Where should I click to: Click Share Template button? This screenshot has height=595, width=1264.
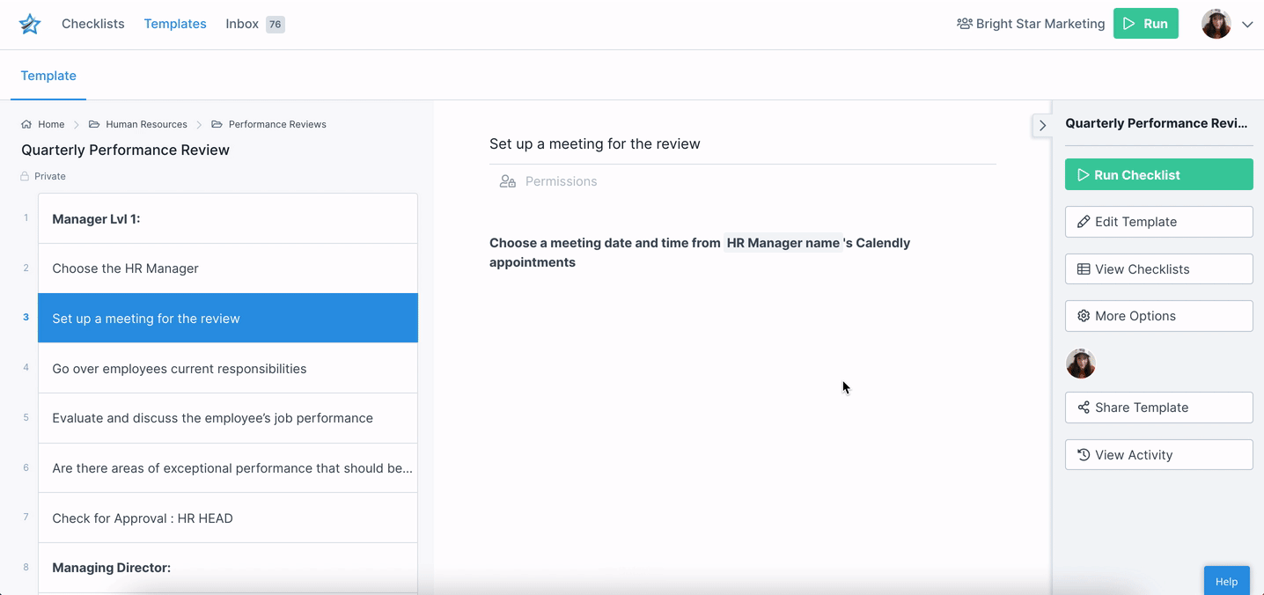tap(1158, 408)
